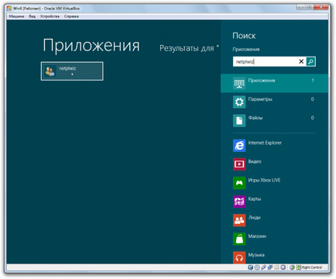This screenshot has height=279, width=336.
Task: Click the Приложения result count 1
Action: pos(313,81)
